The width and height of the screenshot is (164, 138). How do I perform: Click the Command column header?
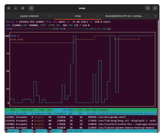tap(103, 110)
